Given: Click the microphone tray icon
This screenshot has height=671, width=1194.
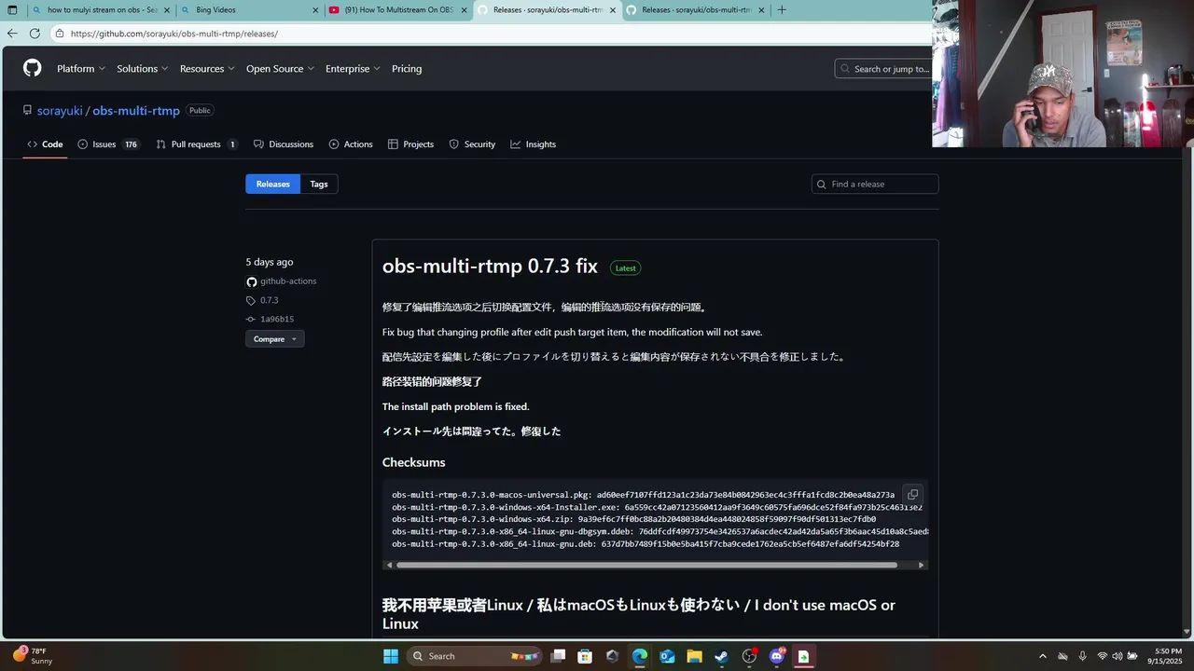Looking at the screenshot, I should 1082,656.
